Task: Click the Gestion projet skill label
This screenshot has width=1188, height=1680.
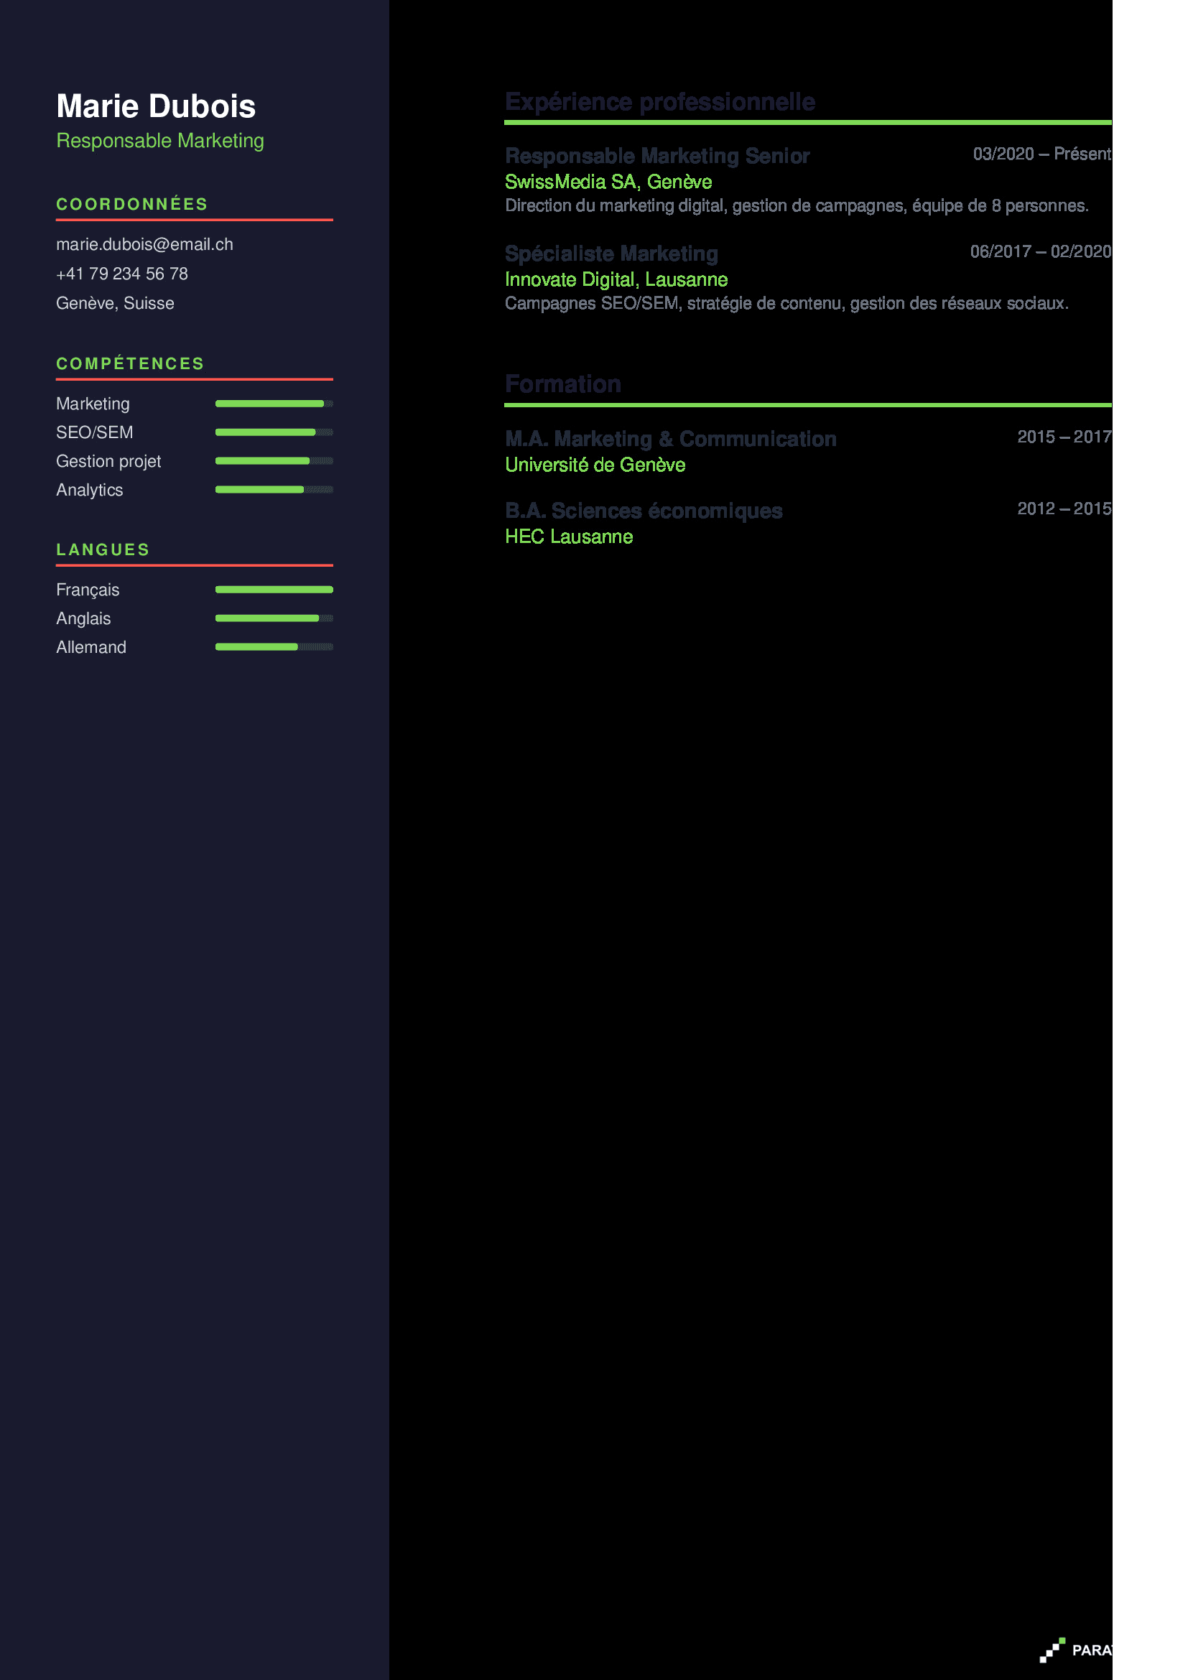Action: (x=109, y=461)
